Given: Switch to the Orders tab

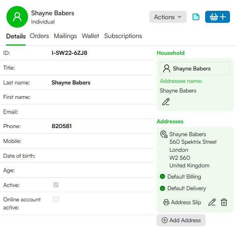Looking at the screenshot, I should (x=39, y=36).
